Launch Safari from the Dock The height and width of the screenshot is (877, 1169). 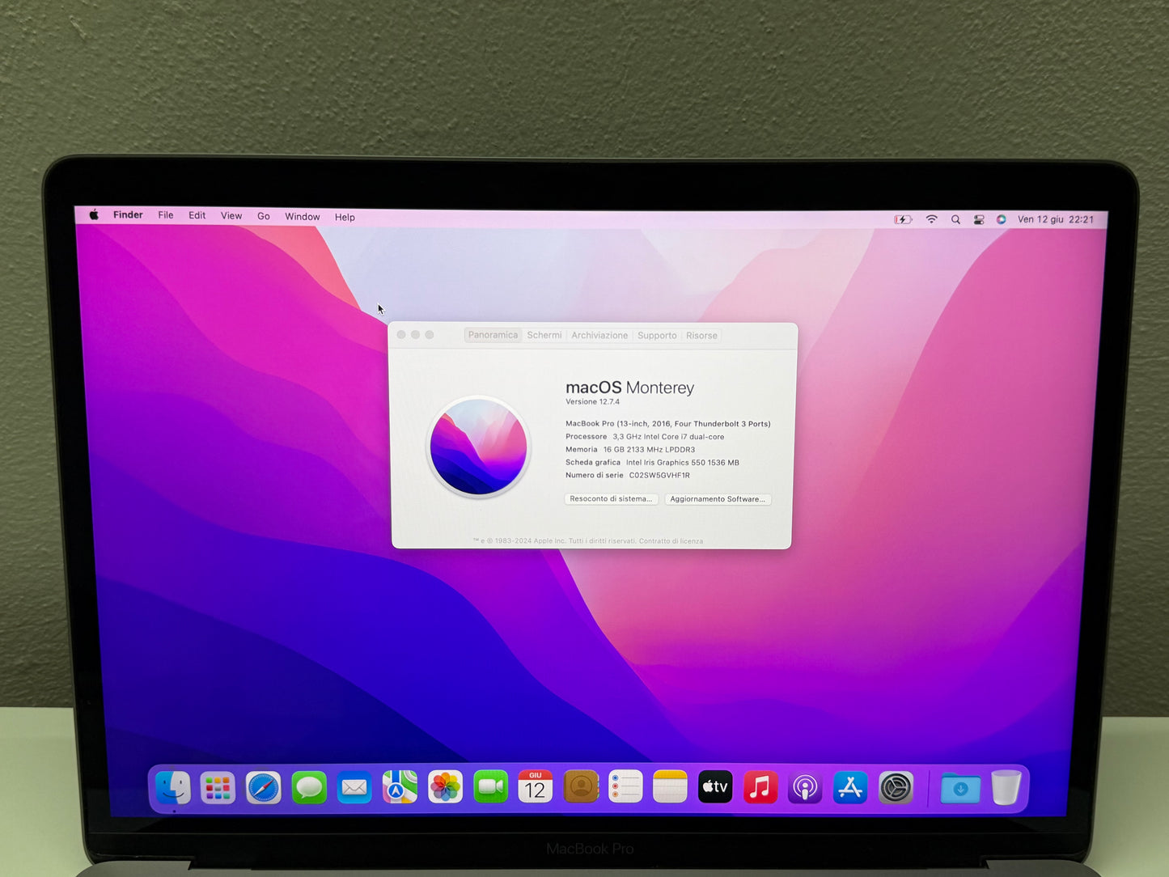[263, 787]
